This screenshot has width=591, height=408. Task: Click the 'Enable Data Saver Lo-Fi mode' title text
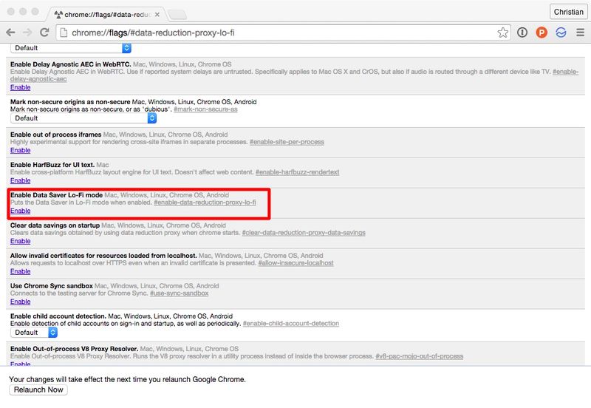[57, 195]
